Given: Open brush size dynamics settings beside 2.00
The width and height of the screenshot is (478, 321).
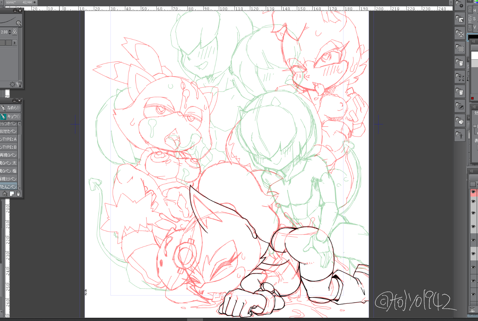Looking at the screenshot, I should pyautogui.click(x=15, y=32).
